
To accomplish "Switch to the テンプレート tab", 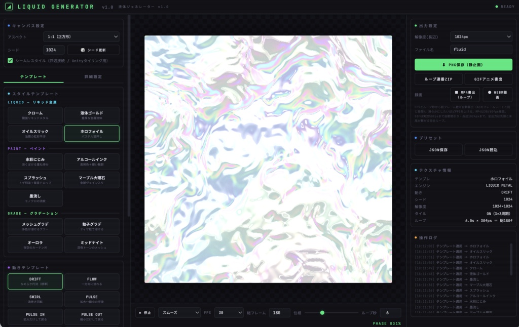I will click(x=33, y=77).
